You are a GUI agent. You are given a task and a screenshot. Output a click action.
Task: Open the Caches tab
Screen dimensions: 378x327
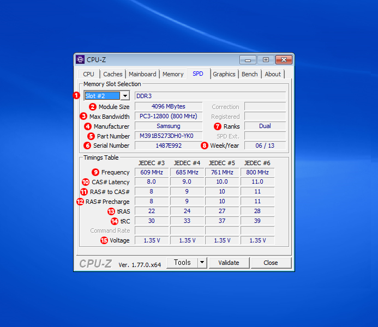point(113,74)
